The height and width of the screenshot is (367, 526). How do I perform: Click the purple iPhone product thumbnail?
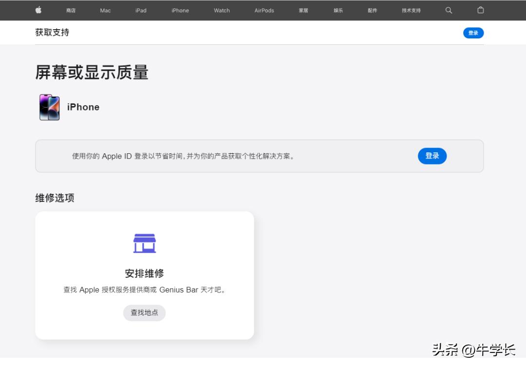(49, 107)
